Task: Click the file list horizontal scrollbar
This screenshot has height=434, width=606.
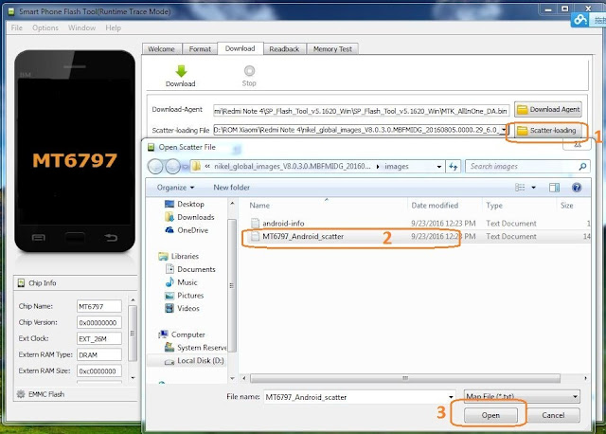Action: pos(405,378)
